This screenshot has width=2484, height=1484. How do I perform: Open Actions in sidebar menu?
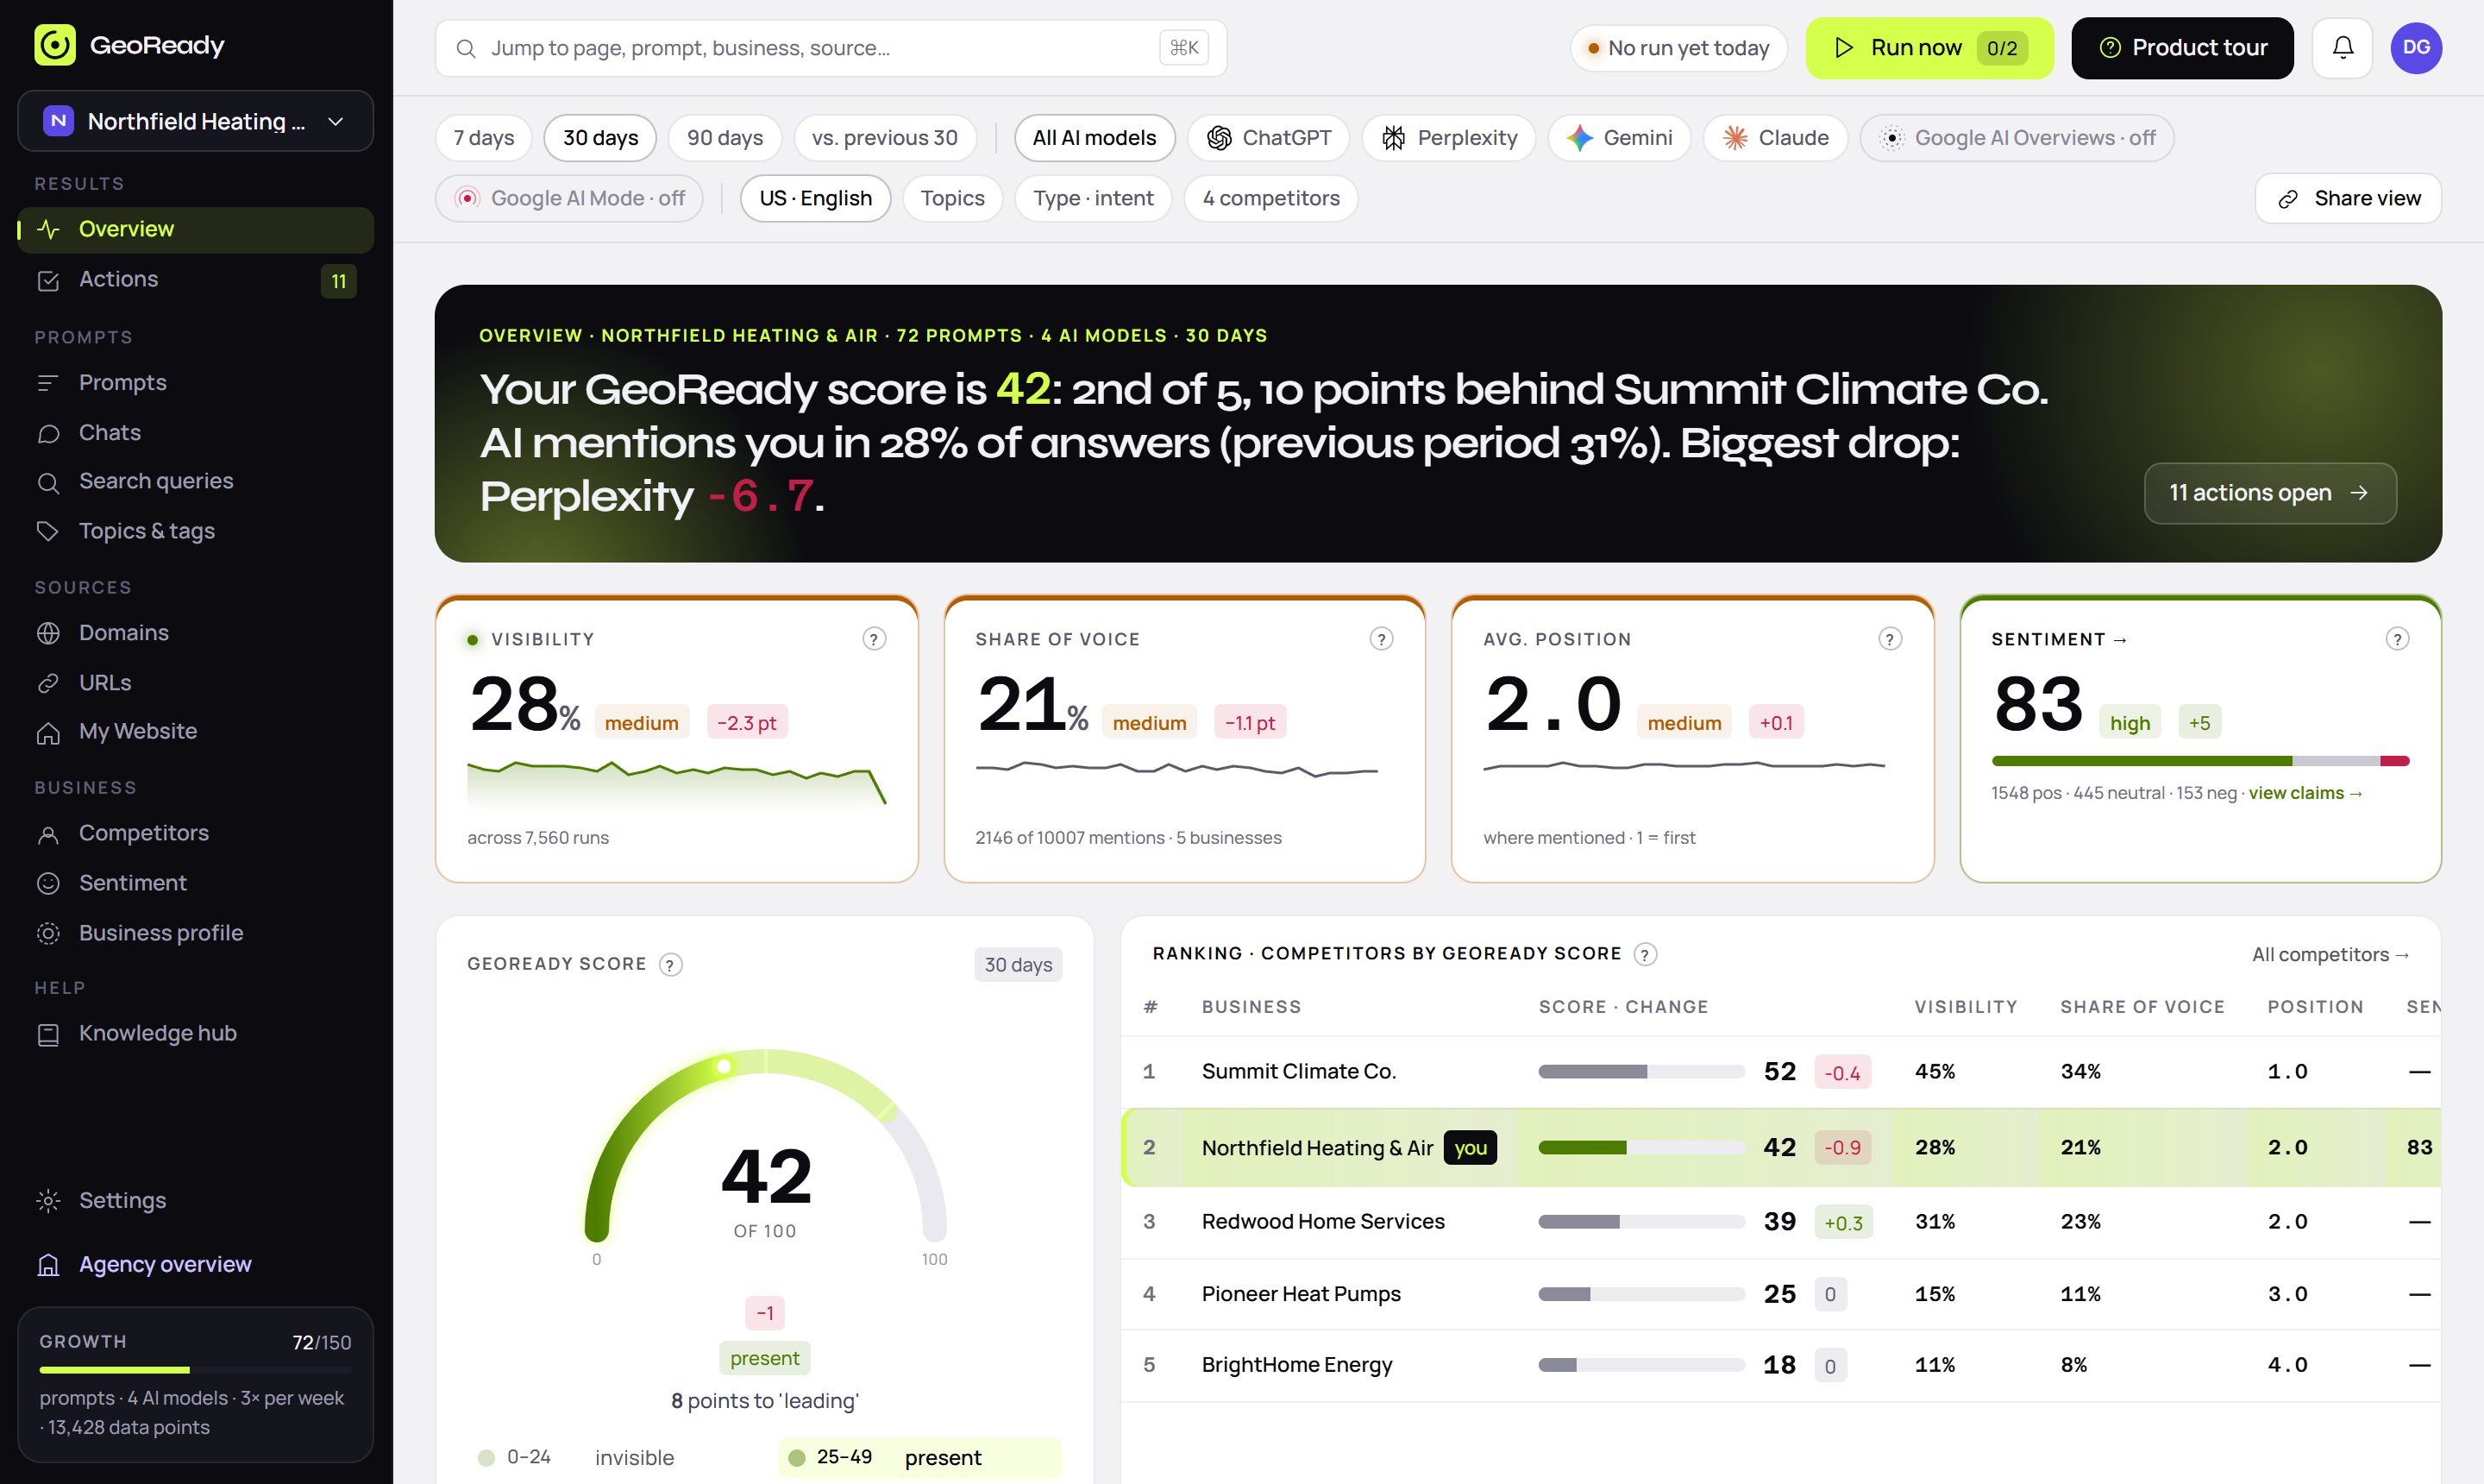tap(195, 280)
